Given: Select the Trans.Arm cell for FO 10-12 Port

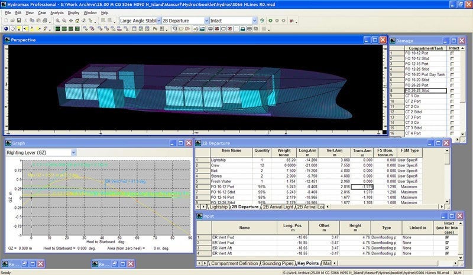Looking at the screenshot, I should [363, 186].
